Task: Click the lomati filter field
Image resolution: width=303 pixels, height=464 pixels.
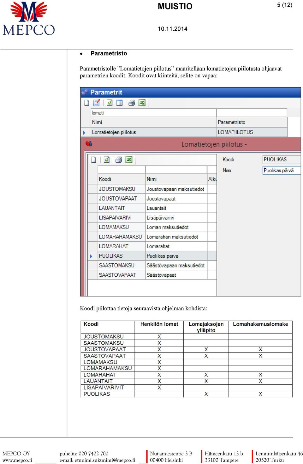Action: point(153,113)
